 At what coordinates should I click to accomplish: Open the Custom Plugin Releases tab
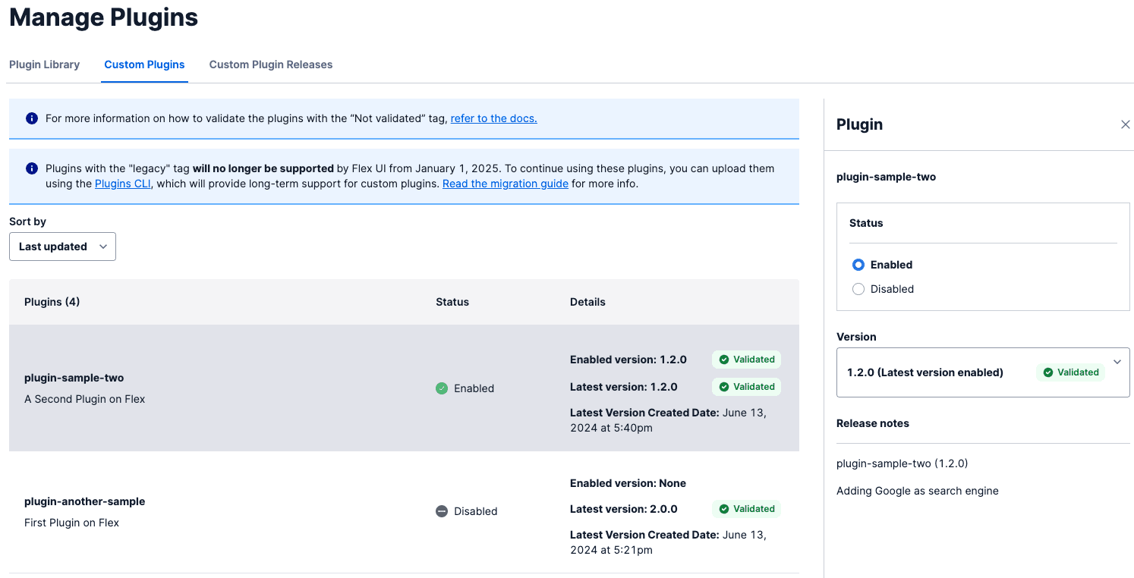(x=270, y=64)
